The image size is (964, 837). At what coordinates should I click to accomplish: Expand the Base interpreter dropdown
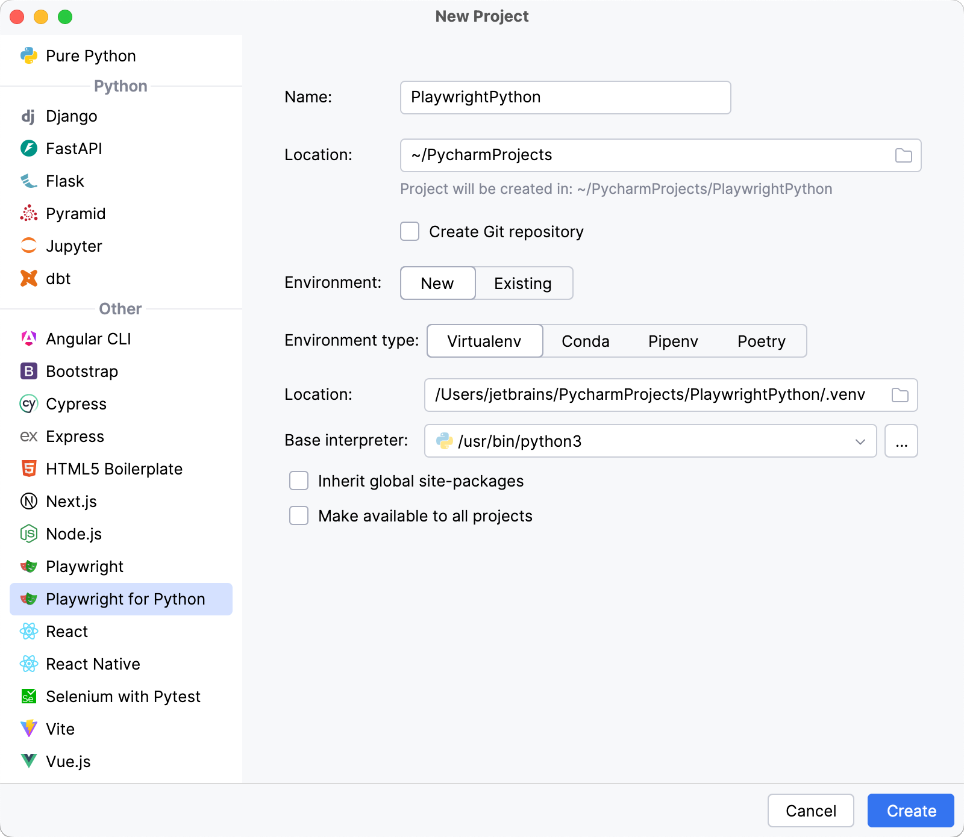click(860, 441)
